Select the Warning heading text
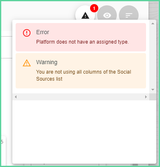 [47, 62]
